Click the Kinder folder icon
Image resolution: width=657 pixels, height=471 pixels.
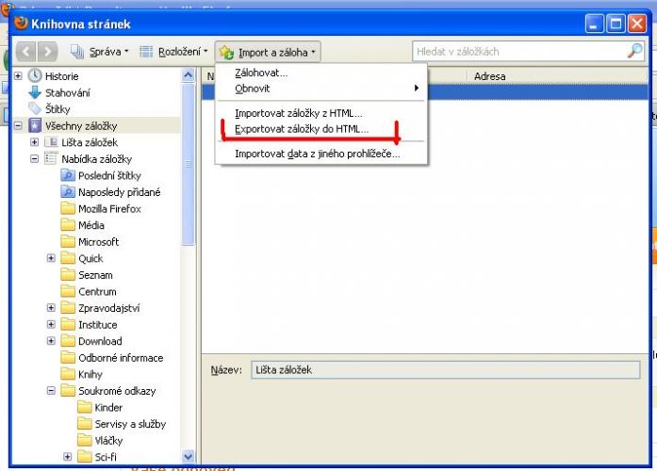85,407
